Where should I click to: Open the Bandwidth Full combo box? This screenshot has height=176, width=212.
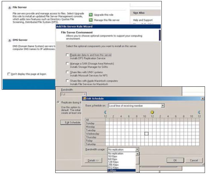click(84, 95)
